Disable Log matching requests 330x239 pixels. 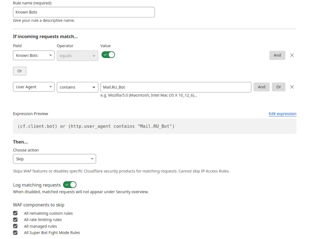70,185
